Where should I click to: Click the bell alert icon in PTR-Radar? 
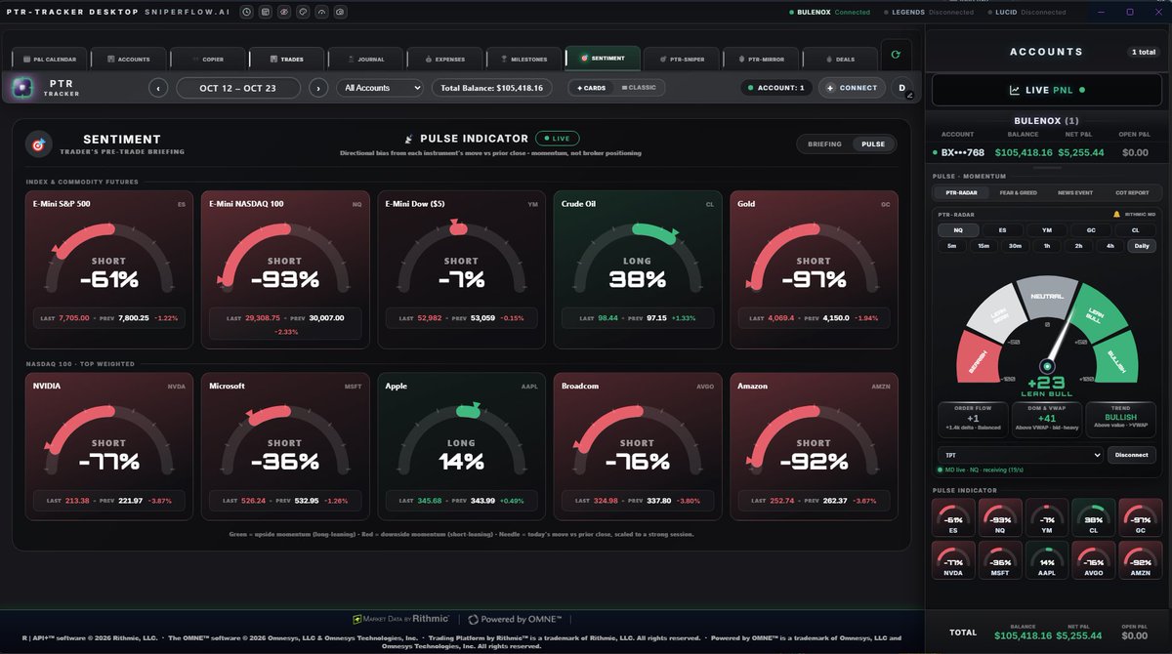point(1116,214)
